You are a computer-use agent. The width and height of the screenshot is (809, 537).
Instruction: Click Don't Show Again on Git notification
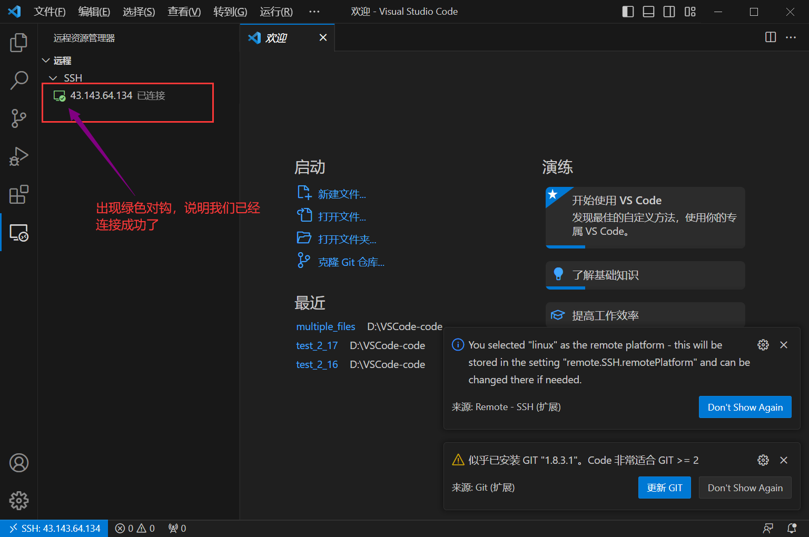(x=745, y=488)
